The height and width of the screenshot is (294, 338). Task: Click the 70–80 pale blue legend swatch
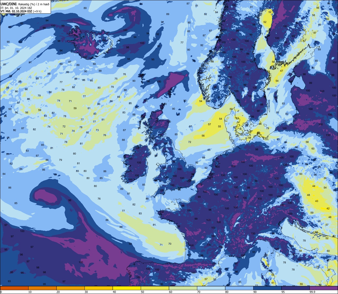click(x=211, y=288)
